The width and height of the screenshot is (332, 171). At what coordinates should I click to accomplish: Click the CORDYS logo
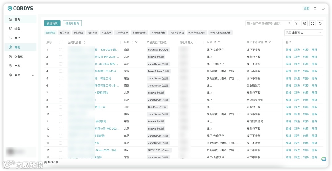(x=20, y=9)
